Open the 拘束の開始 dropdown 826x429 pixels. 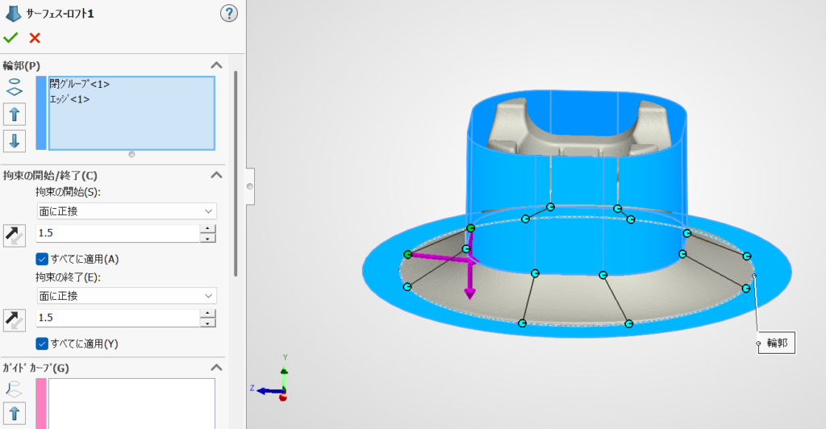pyautogui.click(x=127, y=211)
